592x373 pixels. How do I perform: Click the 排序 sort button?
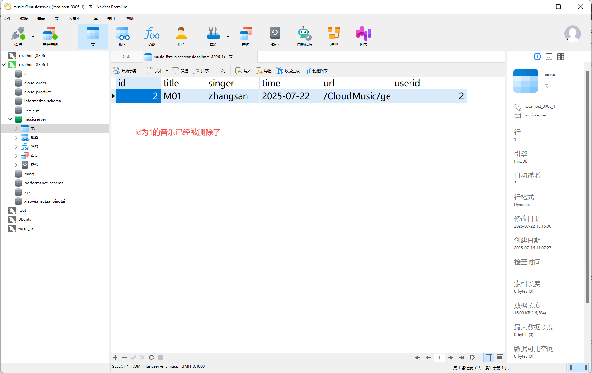(201, 71)
